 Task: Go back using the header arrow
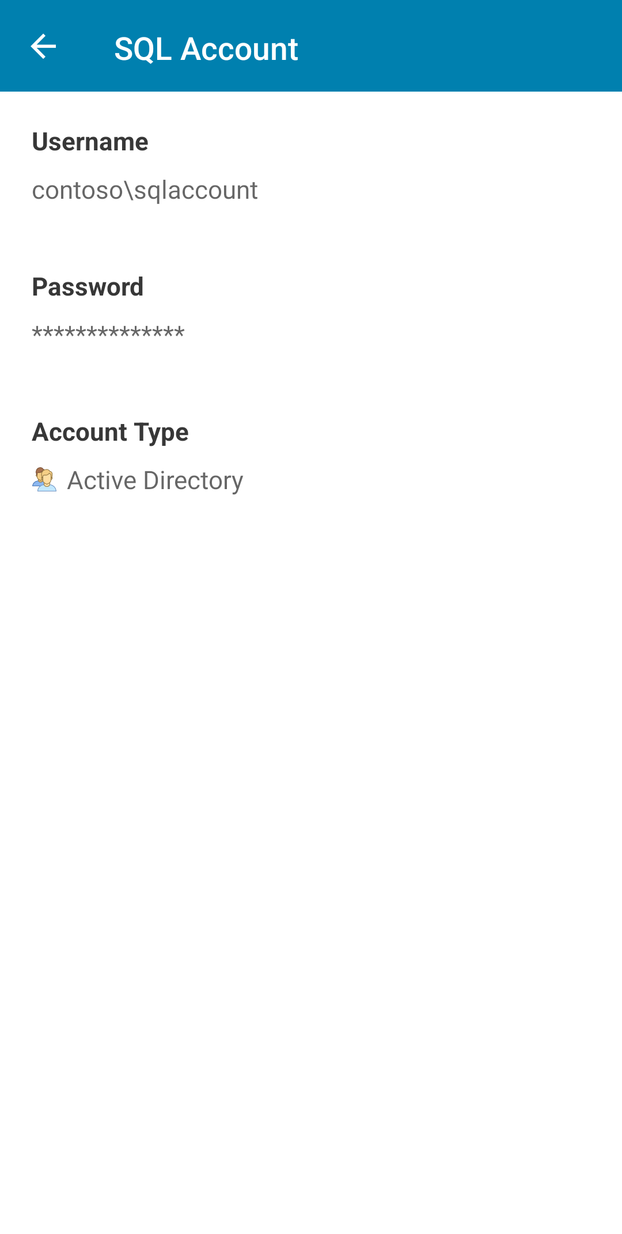(43, 47)
